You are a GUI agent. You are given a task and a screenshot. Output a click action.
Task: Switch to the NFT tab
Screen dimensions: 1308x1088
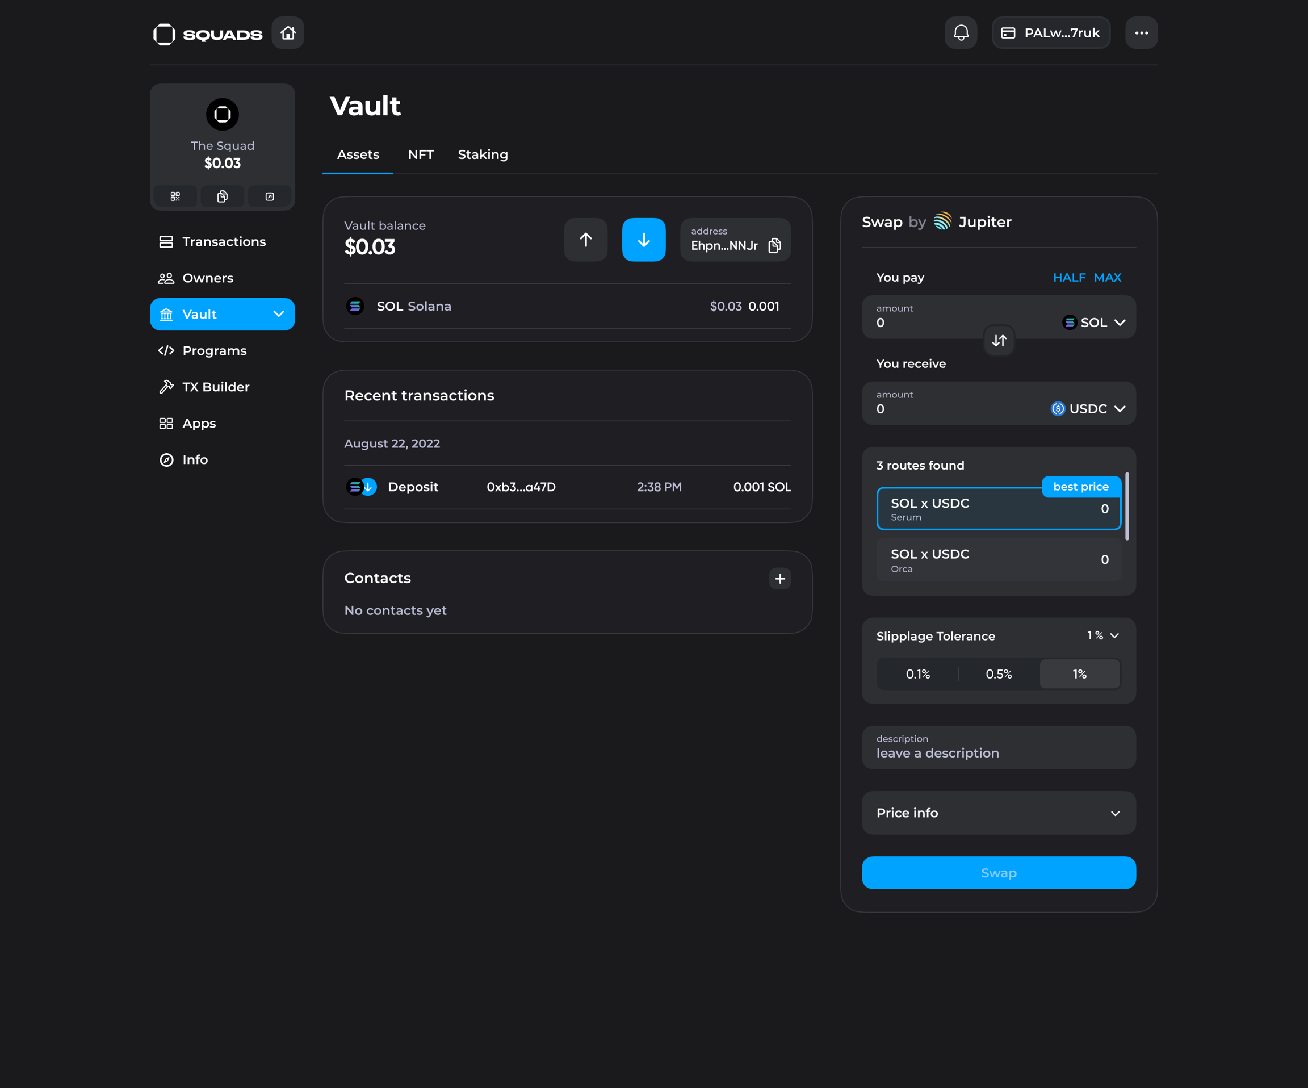coord(421,154)
